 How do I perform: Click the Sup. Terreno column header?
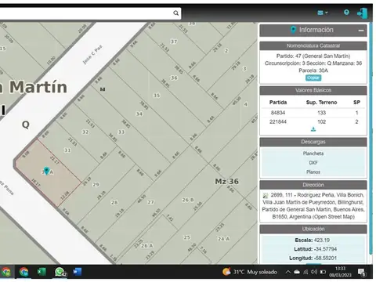(x=321, y=103)
